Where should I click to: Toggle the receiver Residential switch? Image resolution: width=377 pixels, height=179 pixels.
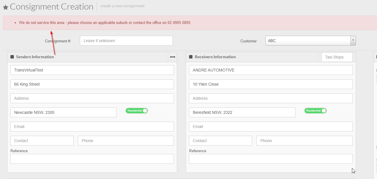[316, 111]
